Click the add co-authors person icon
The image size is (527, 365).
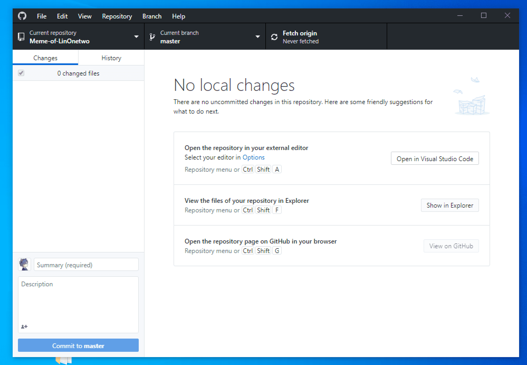click(x=24, y=327)
